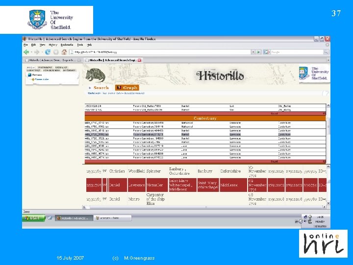Open the address bar history dropdown
The width and height of the screenshot is (353, 265).
pyautogui.click(x=253, y=52)
